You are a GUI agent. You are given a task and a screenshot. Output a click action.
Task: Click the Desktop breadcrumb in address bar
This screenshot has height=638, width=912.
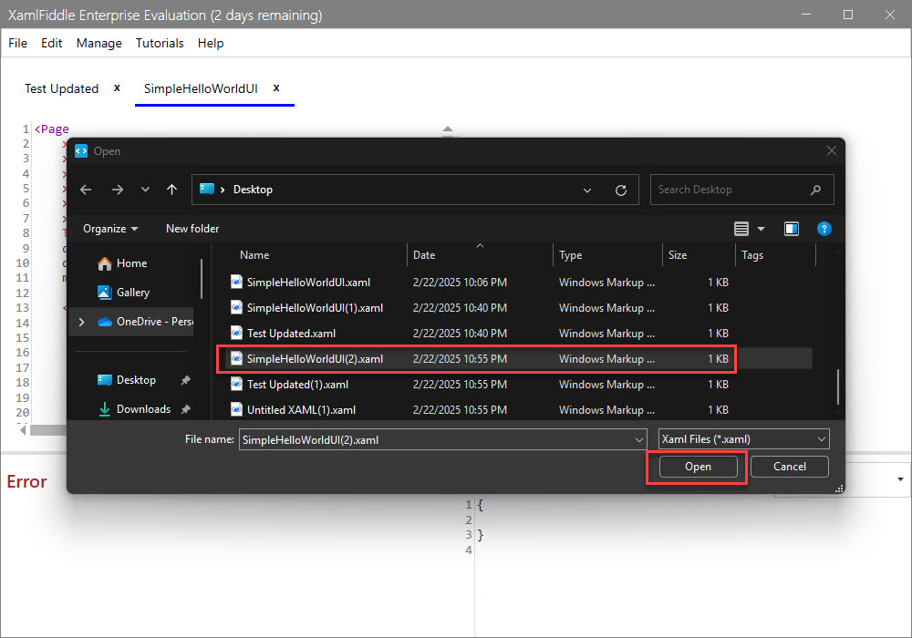pos(253,190)
